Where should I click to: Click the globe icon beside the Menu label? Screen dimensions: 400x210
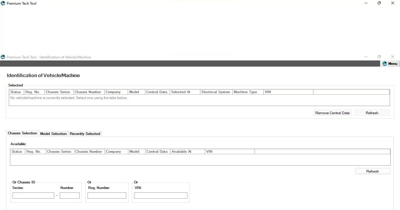(385, 64)
